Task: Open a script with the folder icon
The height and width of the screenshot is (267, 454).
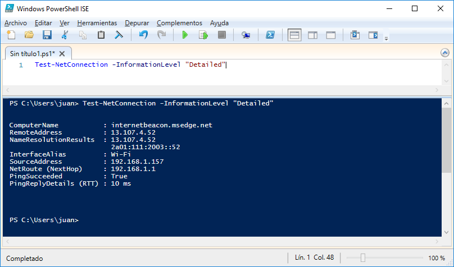Action: [29, 35]
